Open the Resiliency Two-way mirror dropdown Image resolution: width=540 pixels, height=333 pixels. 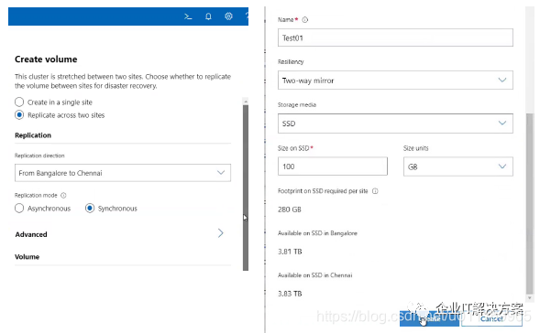pyautogui.click(x=395, y=81)
